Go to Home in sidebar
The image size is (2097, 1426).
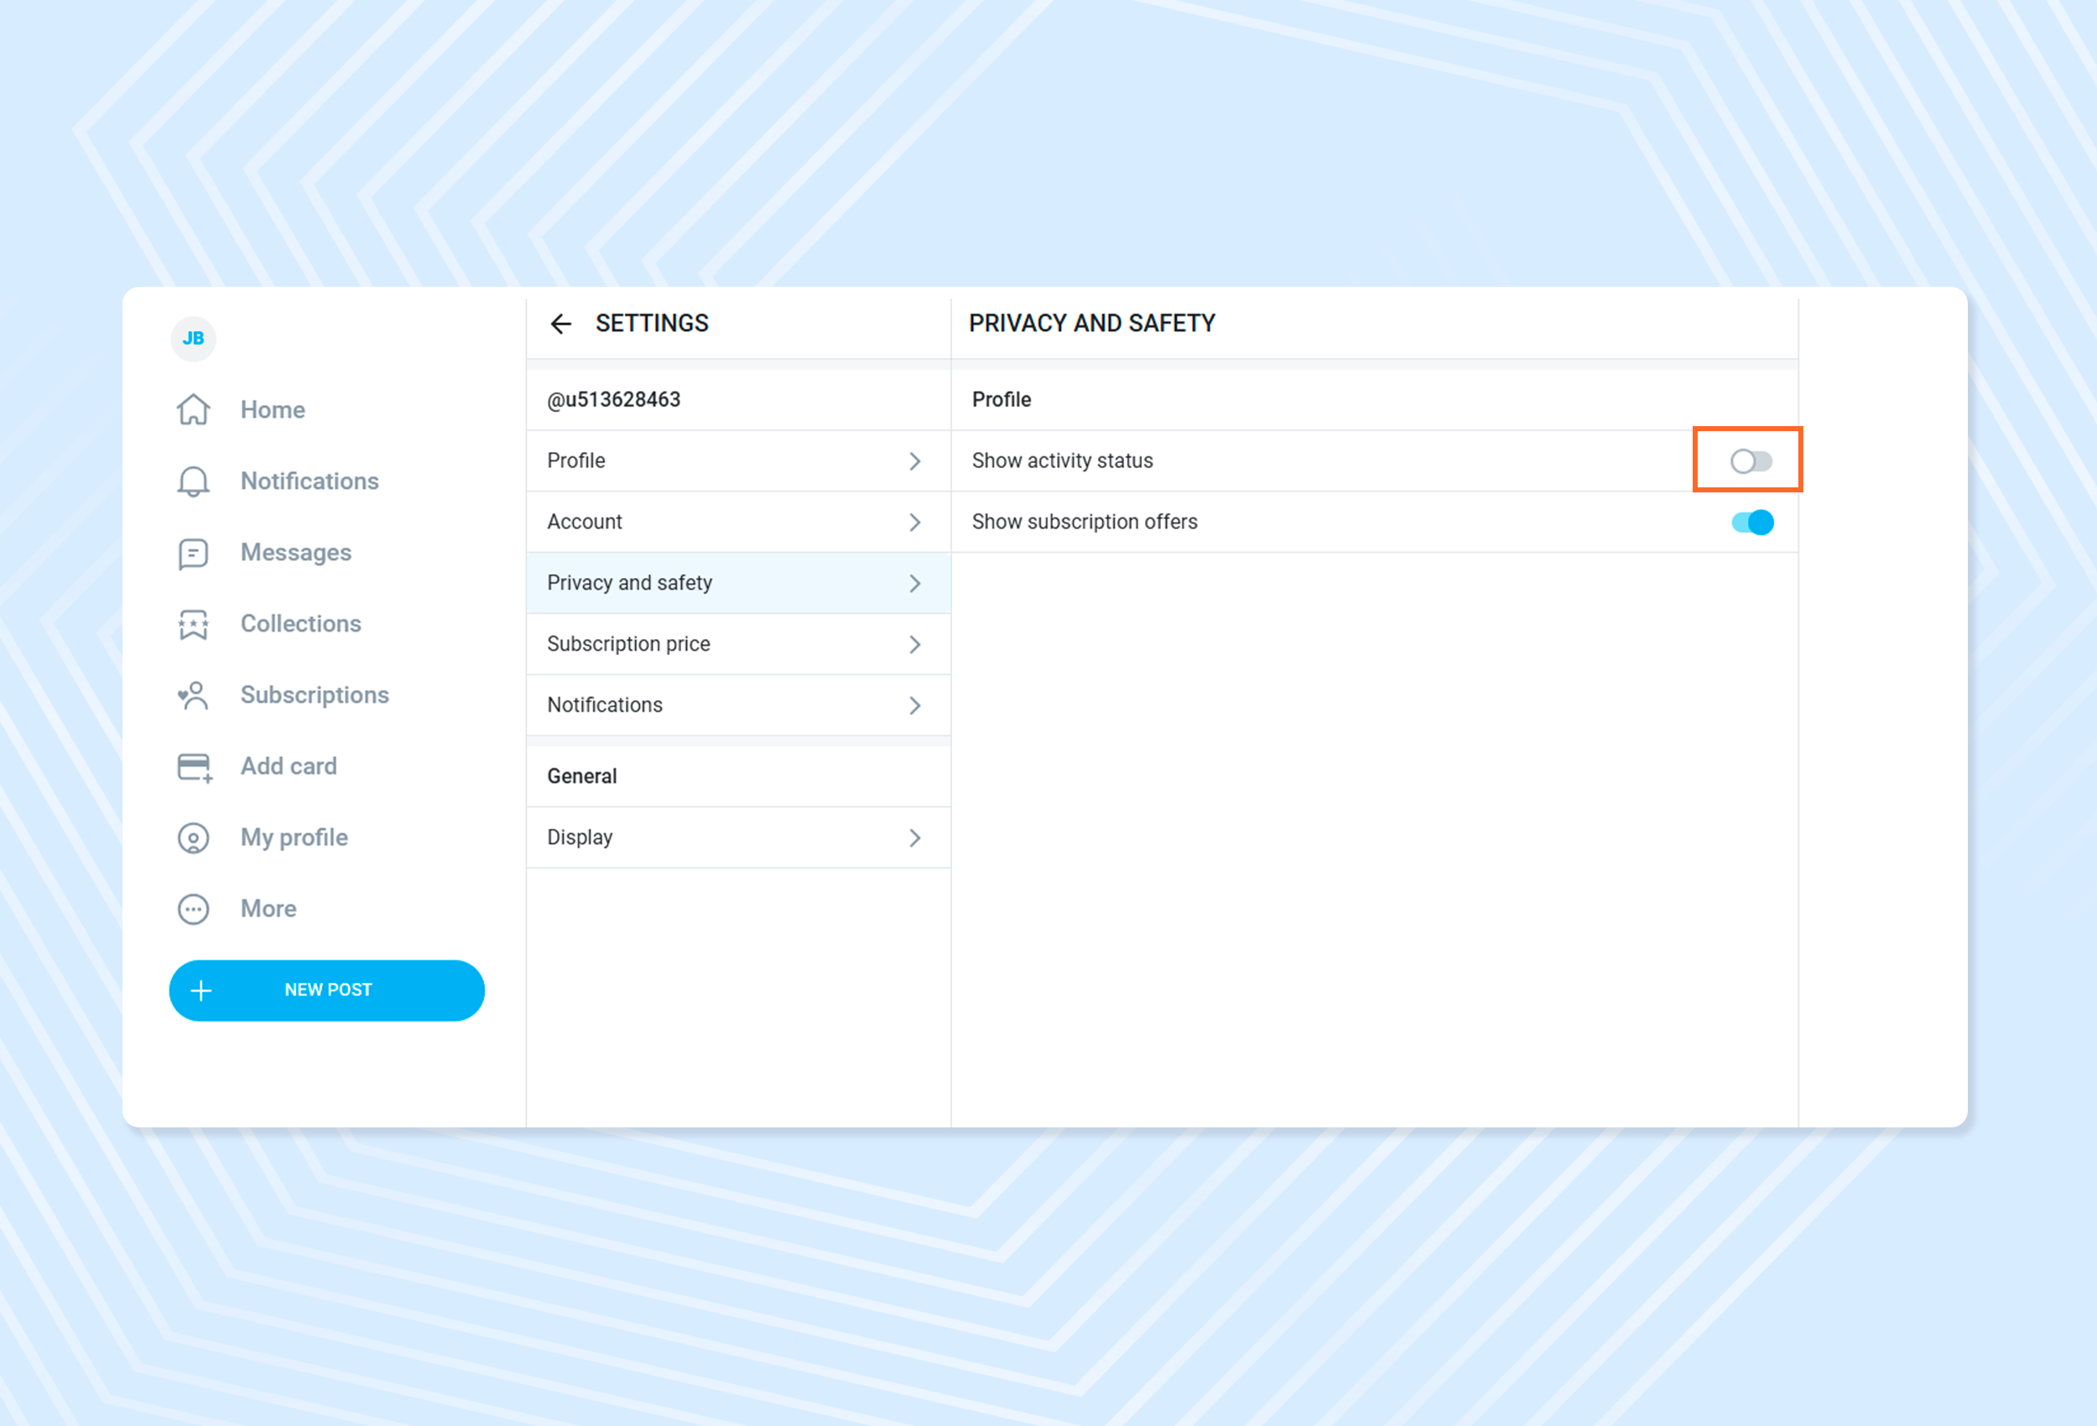(x=273, y=409)
